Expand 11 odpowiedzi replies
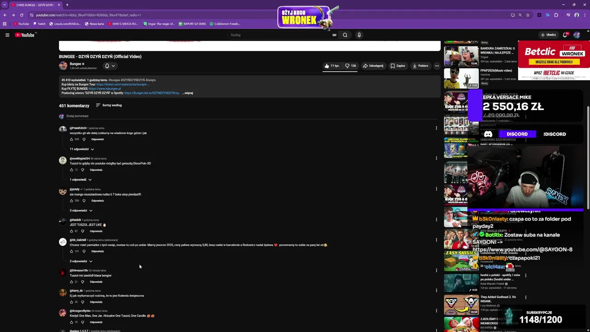 point(82,149)
